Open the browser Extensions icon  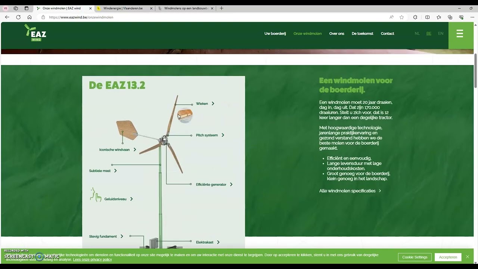415,17
